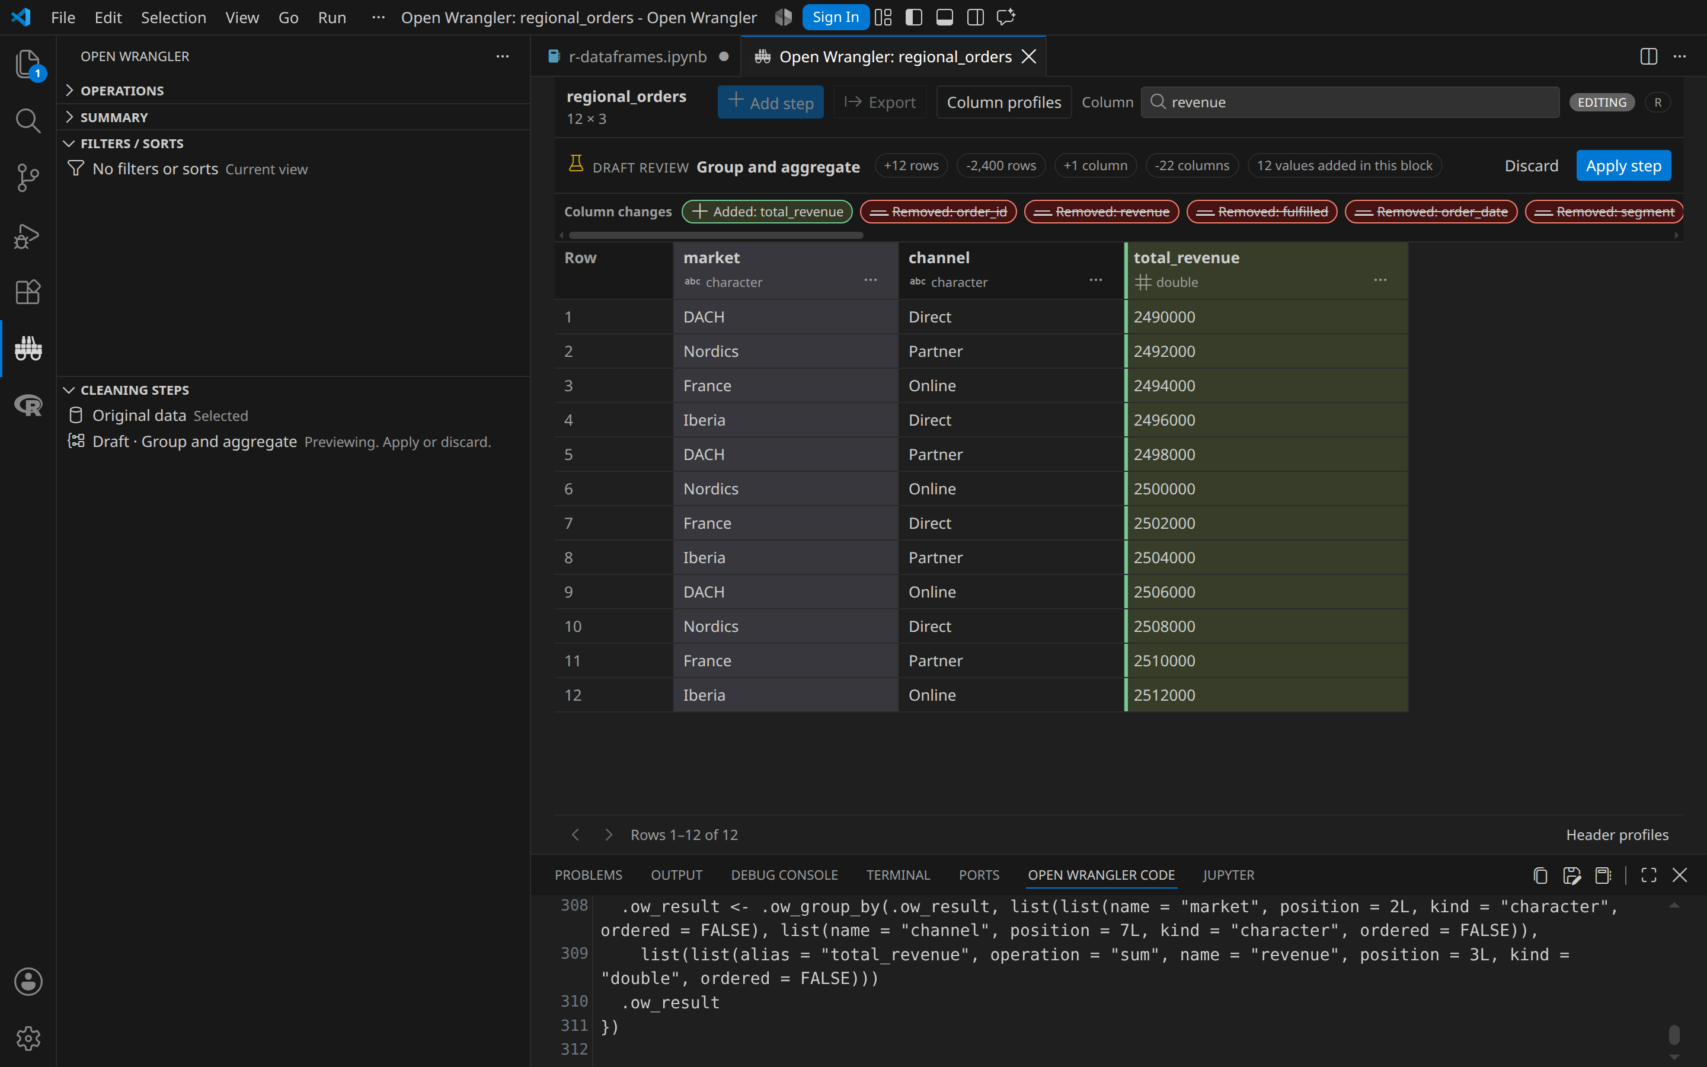Open the title bar overflow menu ellipsis
This screenshot has height=1067, width=1707.
pyautogui.click(x=378, y=17)
